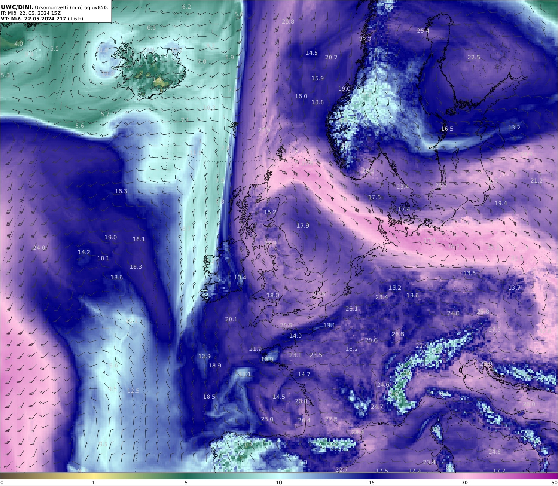Click the map value '18.9'
Viewport: 558px width, 486px height.
215,365
